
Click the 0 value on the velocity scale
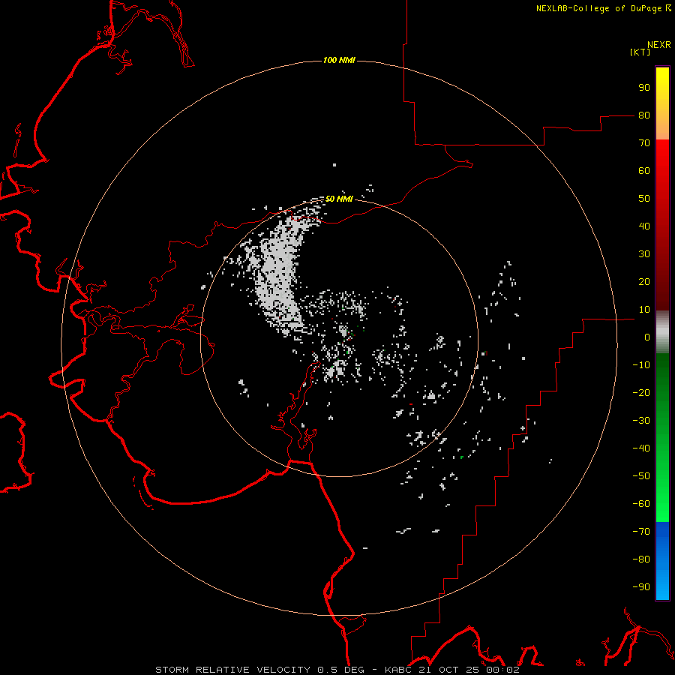coord(647,337)
